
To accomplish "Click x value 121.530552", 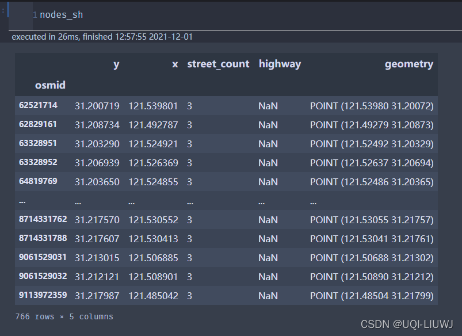I will tap(153, 220).
